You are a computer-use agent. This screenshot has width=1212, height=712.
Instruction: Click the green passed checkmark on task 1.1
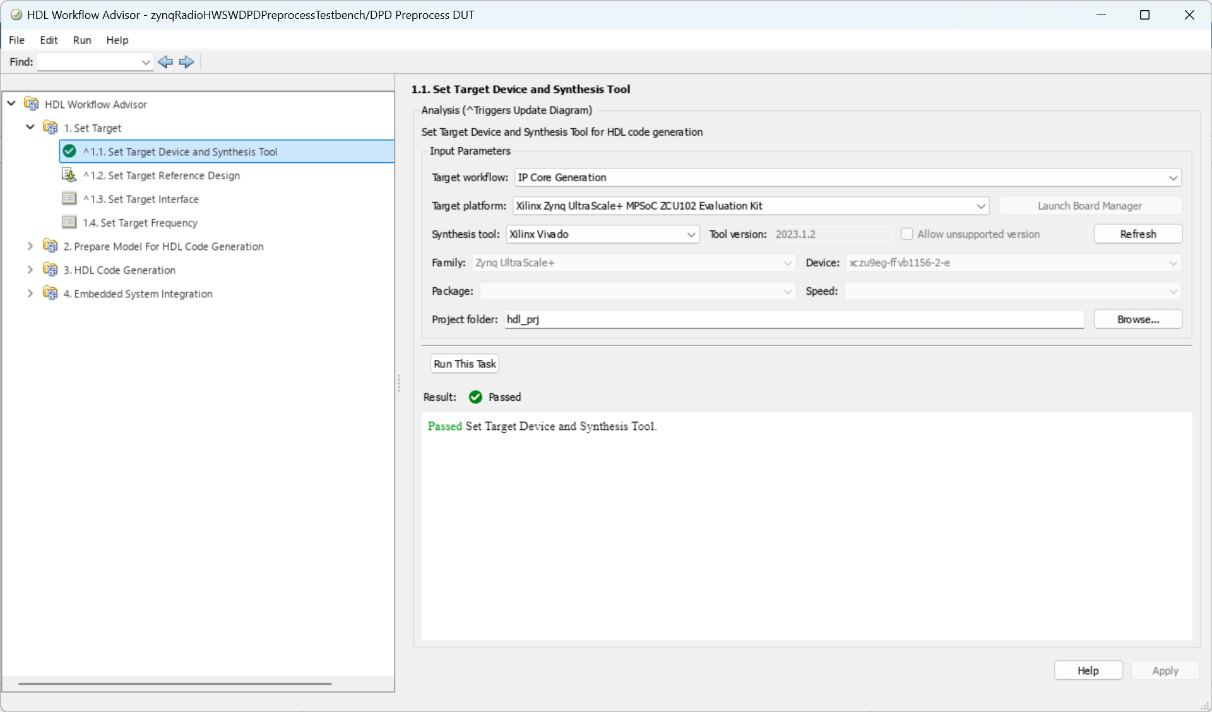(69, 151)
